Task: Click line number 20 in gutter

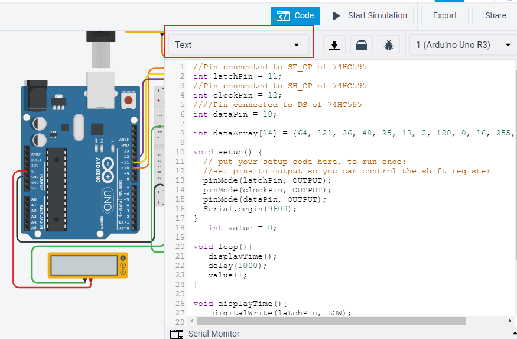Action: [180, 247]
